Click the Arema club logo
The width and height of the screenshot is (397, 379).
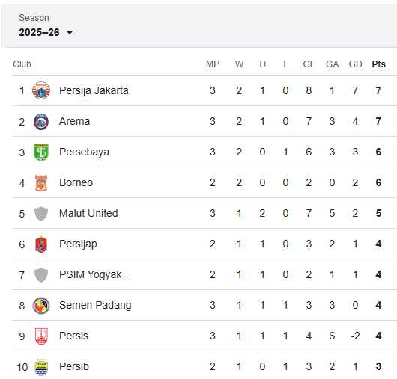41,122
